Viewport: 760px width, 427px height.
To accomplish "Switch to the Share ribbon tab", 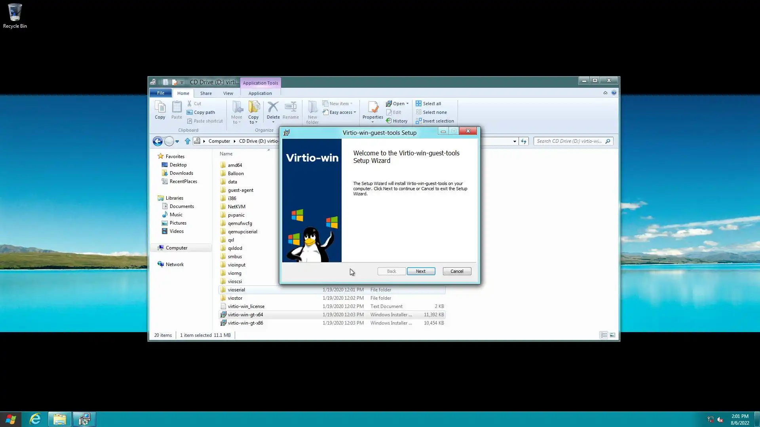I will (x=206, y=93).
